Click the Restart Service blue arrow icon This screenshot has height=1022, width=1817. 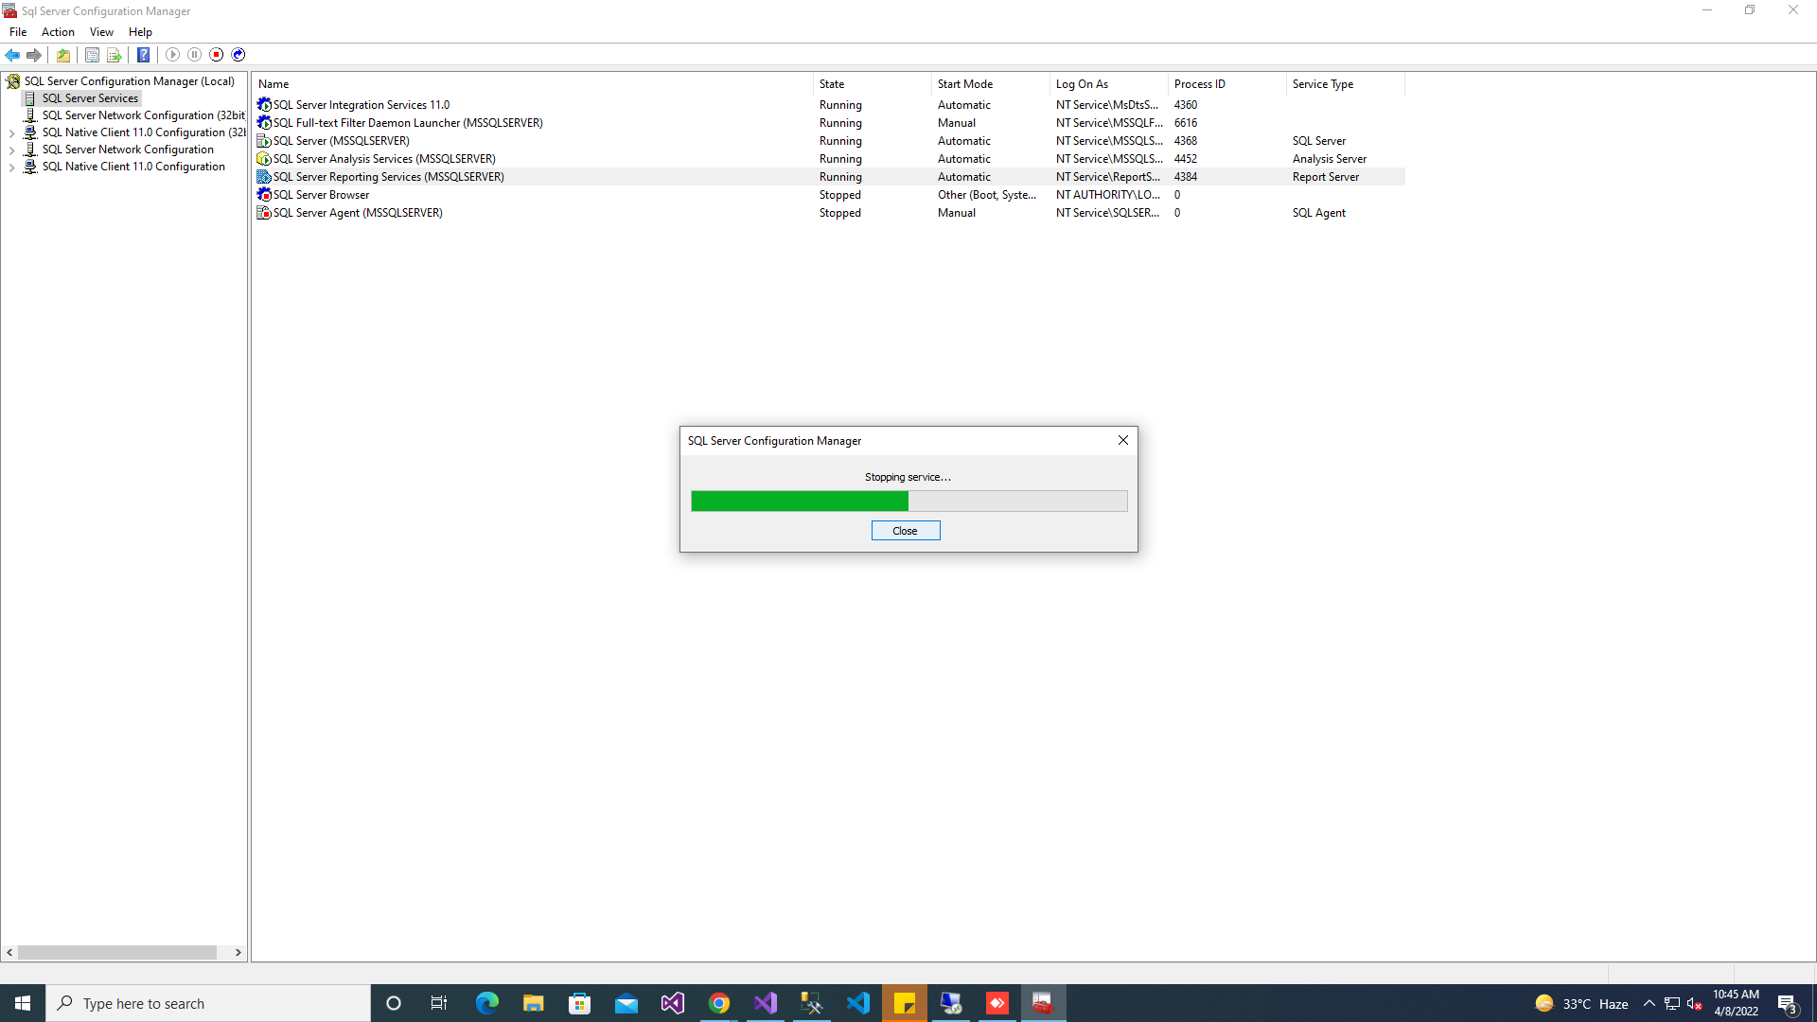click(x=238, y=55)
